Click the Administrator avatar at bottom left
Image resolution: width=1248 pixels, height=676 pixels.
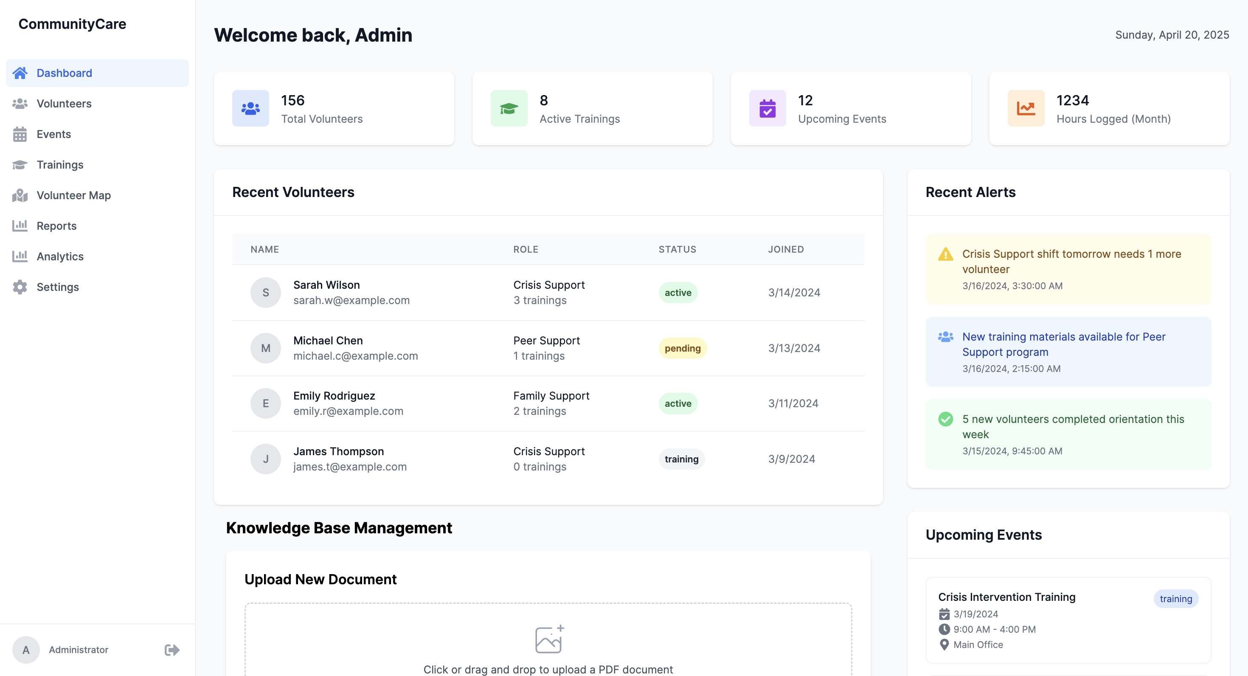(26, 650)
